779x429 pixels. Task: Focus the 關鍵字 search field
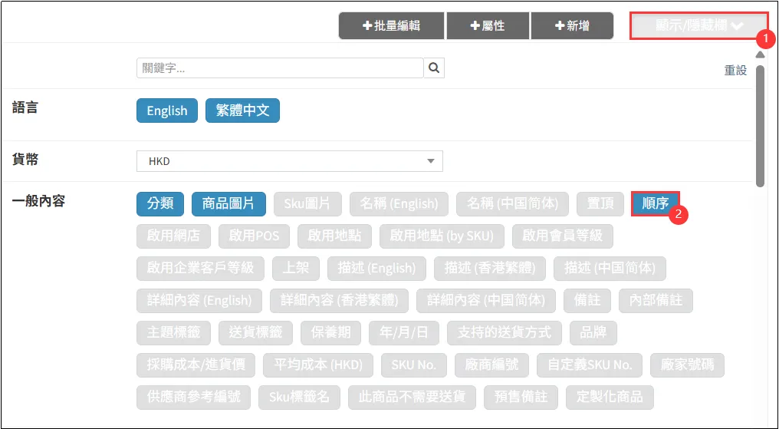tap(280, 68)
